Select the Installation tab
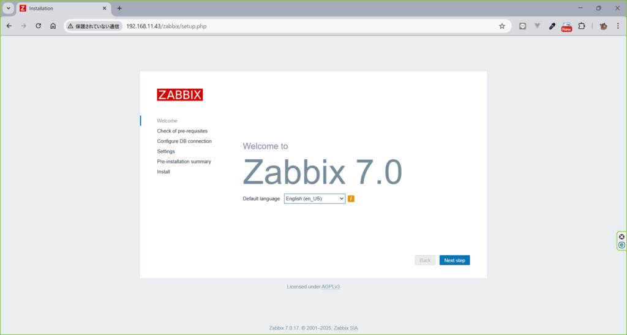The image size is (627, 335). pyautogui.click(x=64, y=8)
